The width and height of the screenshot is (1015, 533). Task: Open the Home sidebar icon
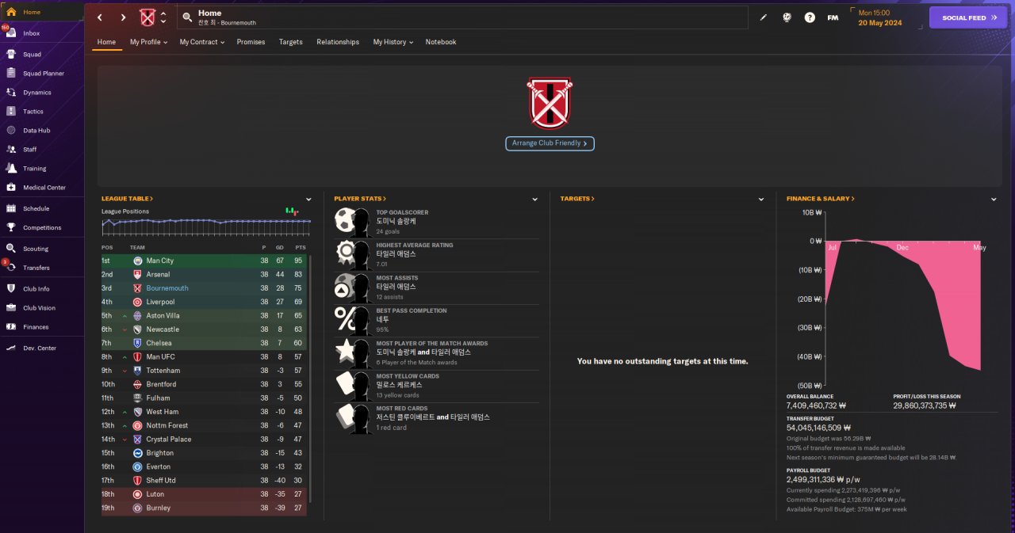(11, 12)
